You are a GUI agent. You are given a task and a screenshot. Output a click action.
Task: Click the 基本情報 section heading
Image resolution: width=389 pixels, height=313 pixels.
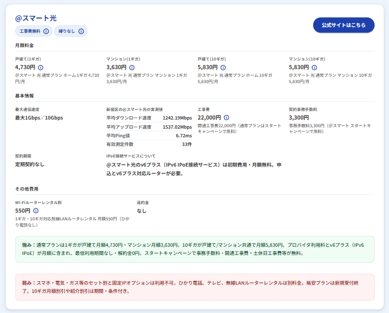[24, 96]
